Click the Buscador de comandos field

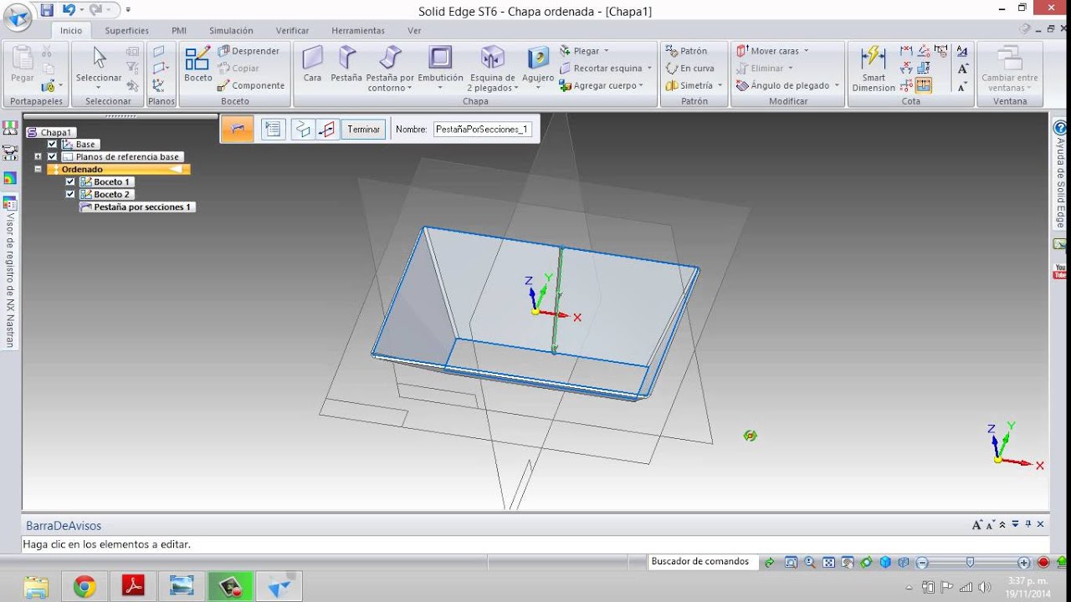(702, 562)
